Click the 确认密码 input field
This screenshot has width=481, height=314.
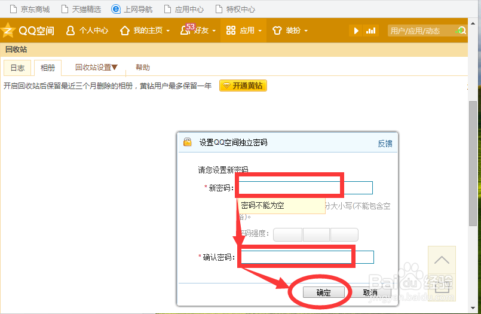(x=307, y=257)
